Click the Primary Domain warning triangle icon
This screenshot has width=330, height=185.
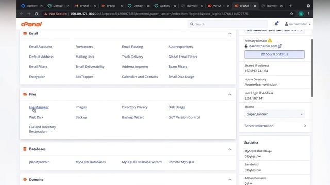[x=270, y=40]
